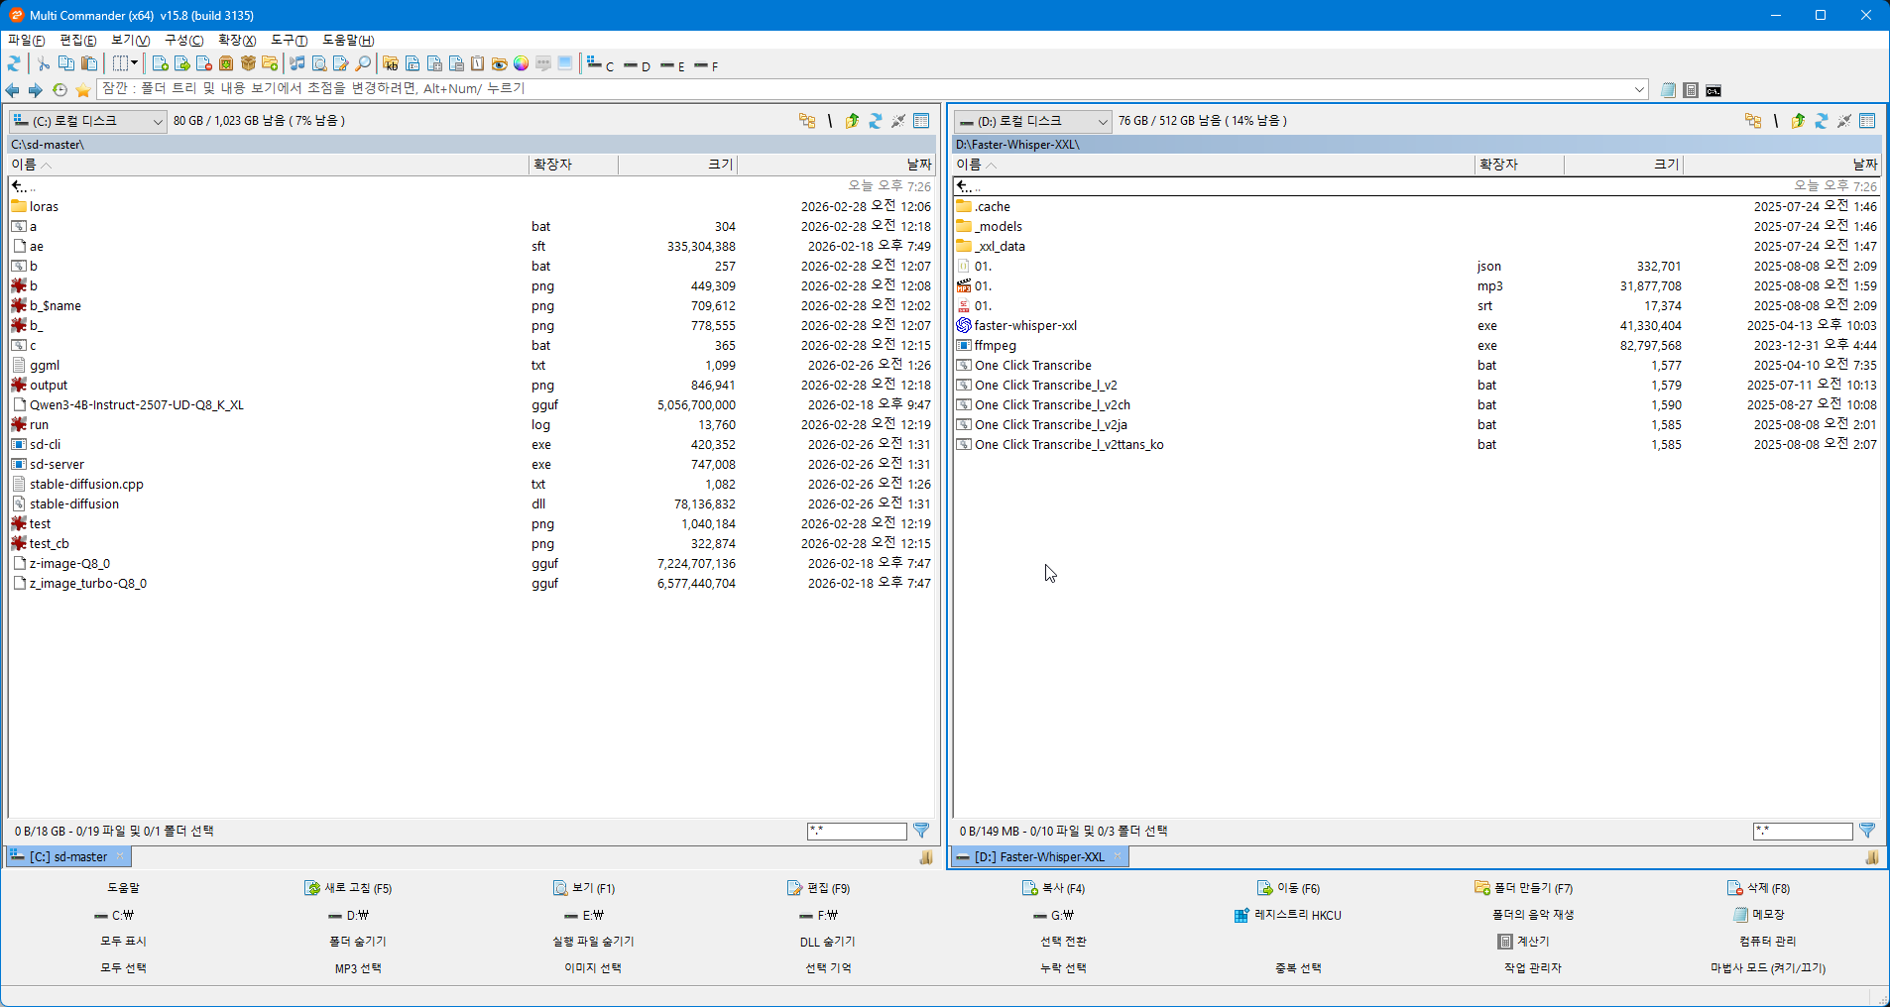The width and height of the screenshot is (1890, 1007).
Task: Click the magnifier file search icon
Action: click(x=363, y=63)
